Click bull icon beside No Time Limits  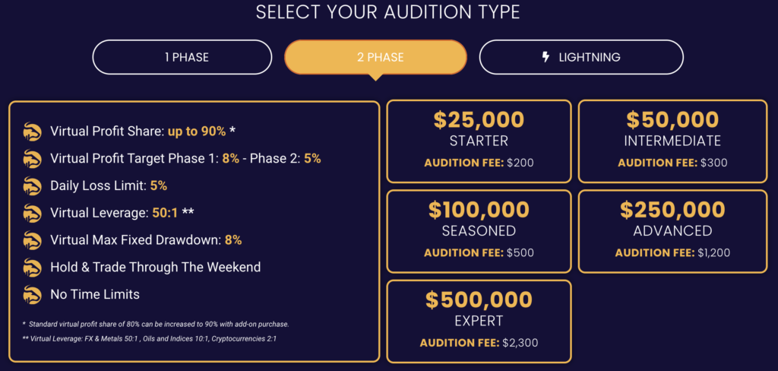click(x=32, y=294)
